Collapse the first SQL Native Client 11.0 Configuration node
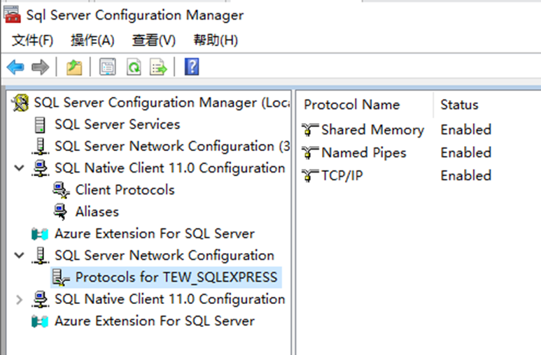 click(x=20, y=168)
